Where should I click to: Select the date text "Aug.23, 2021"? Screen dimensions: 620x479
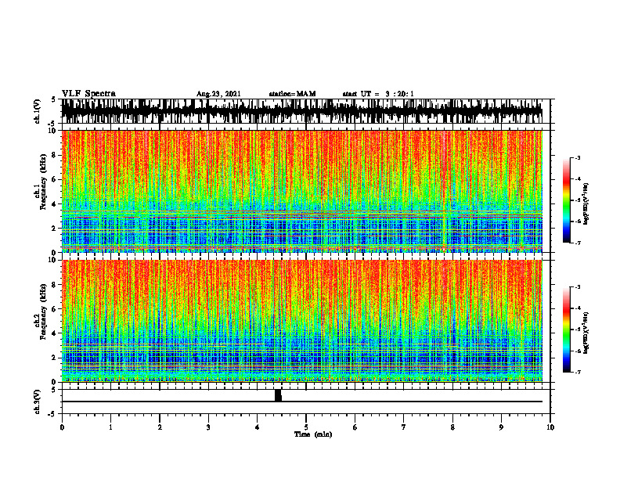coord(218,94)
